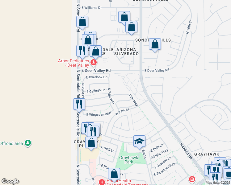
Task: Click the Map data copyright text
Action: (218, 183)
